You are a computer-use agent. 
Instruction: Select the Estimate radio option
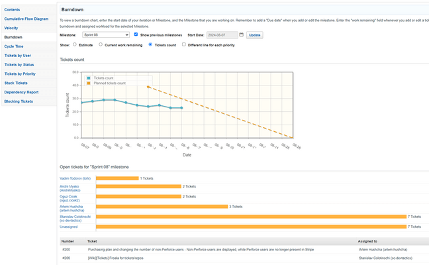[75, 44]
